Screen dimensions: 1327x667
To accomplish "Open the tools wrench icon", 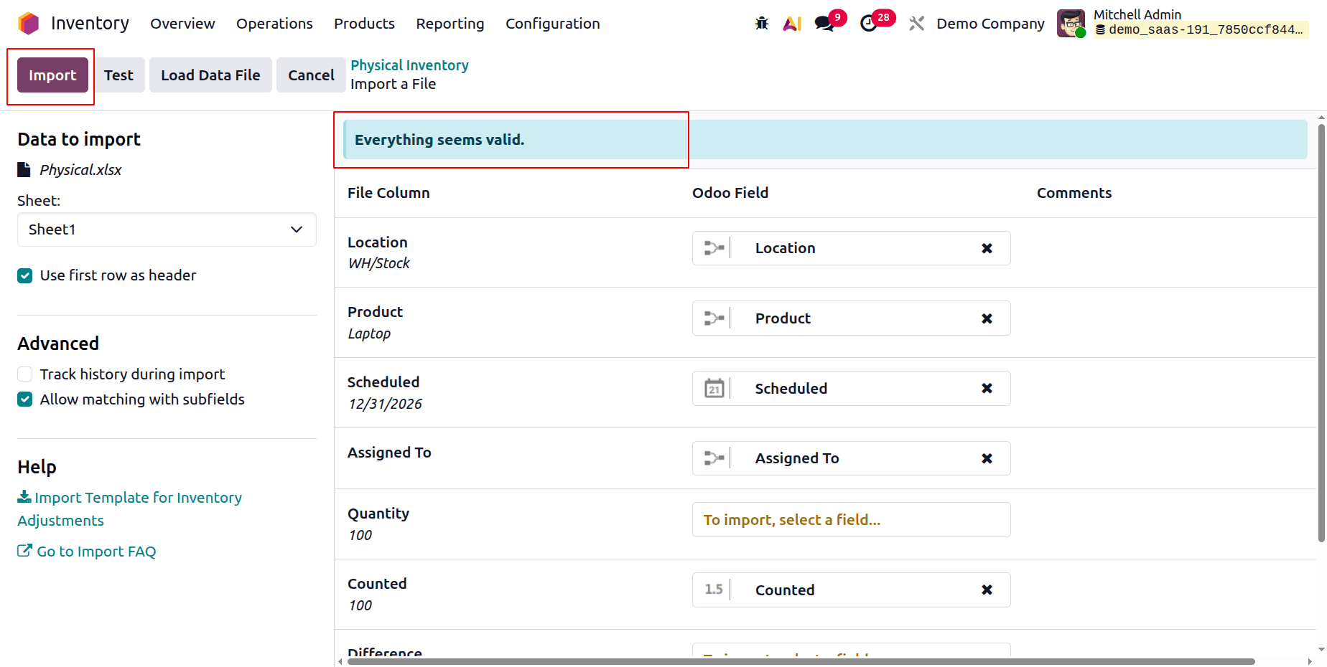I will coord(916,23).
